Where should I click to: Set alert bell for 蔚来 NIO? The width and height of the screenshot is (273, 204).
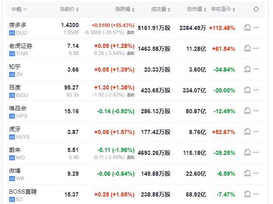pyautogui.click(x=247, y=152)
